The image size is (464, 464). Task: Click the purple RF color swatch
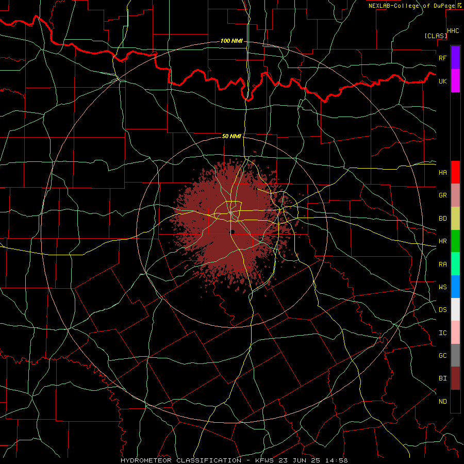[x=455, y=58]
